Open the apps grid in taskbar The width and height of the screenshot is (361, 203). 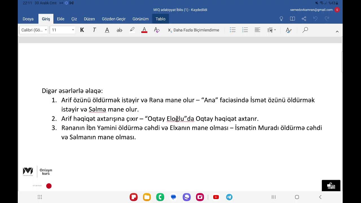pos(40,197)
